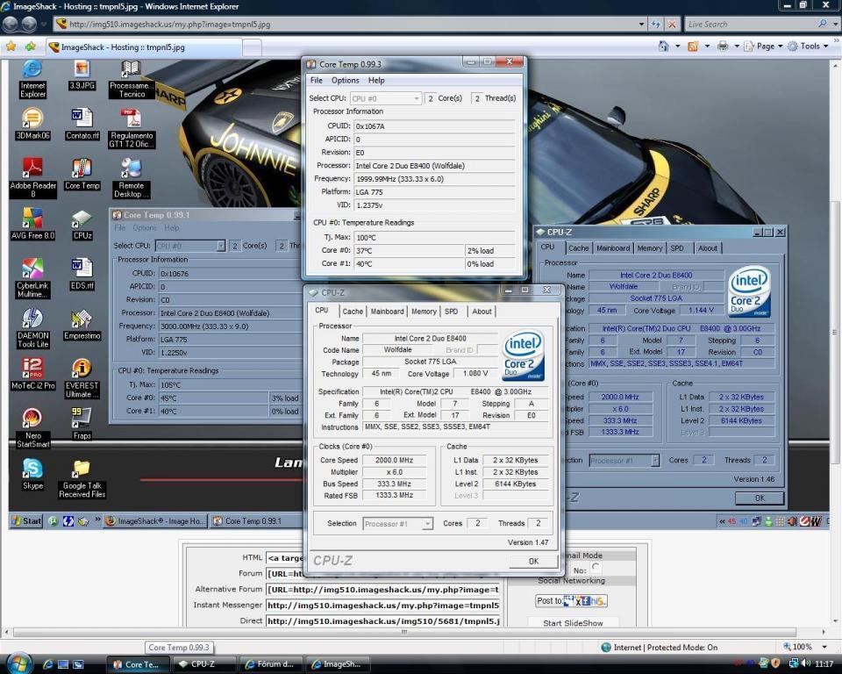Select the 'No' radio button
This screenshot has width=842, height=674.
coord(596,569)
